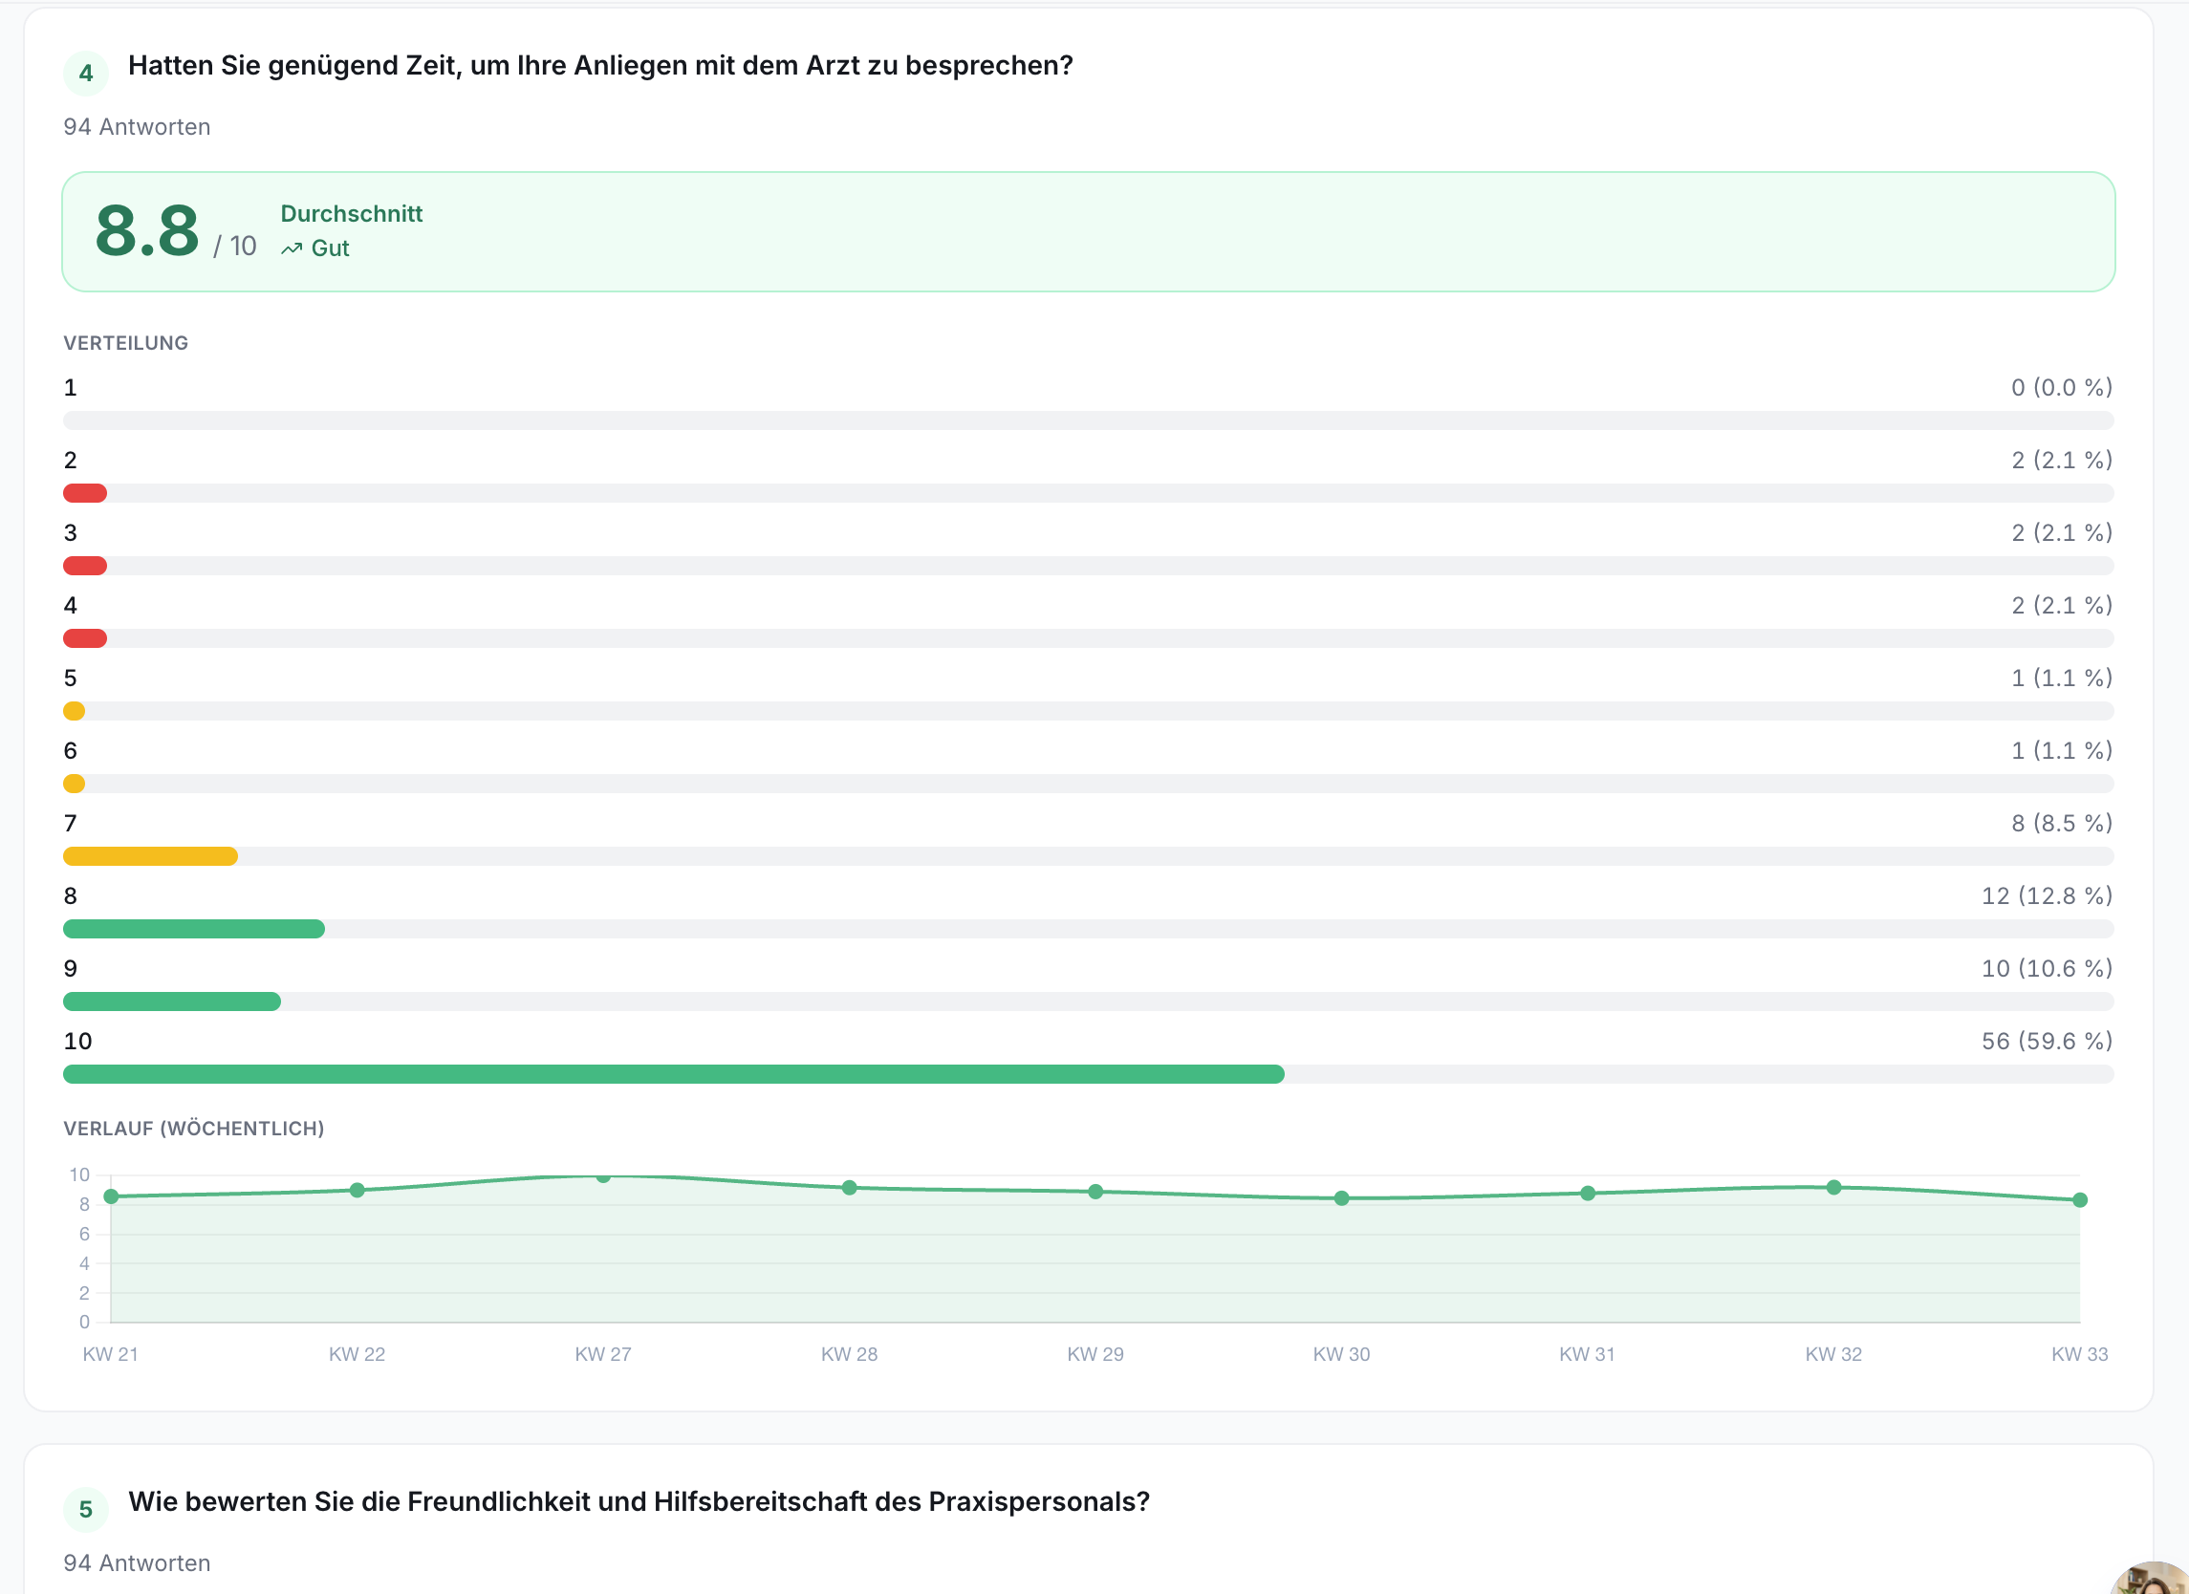
Task: Click the green bar for rating 8
Action: pos(194,929)
